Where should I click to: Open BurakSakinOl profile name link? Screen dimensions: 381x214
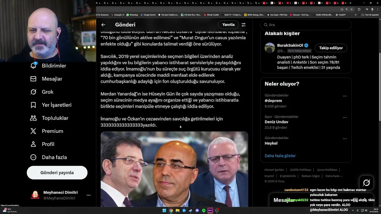290,45
